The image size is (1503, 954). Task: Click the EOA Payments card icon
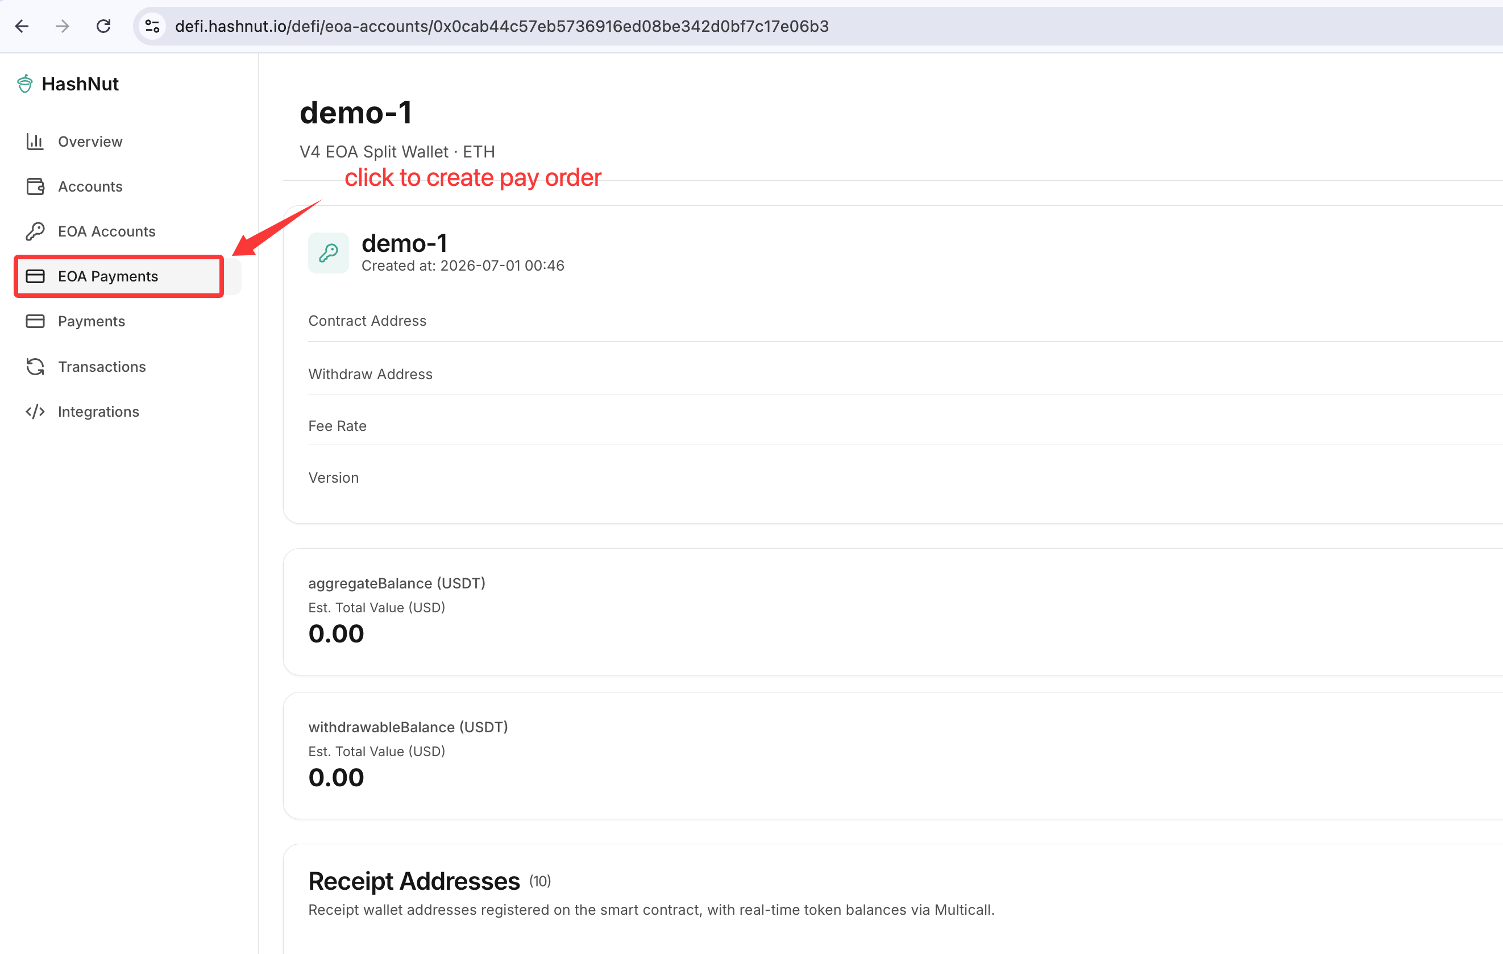[35, 276]
